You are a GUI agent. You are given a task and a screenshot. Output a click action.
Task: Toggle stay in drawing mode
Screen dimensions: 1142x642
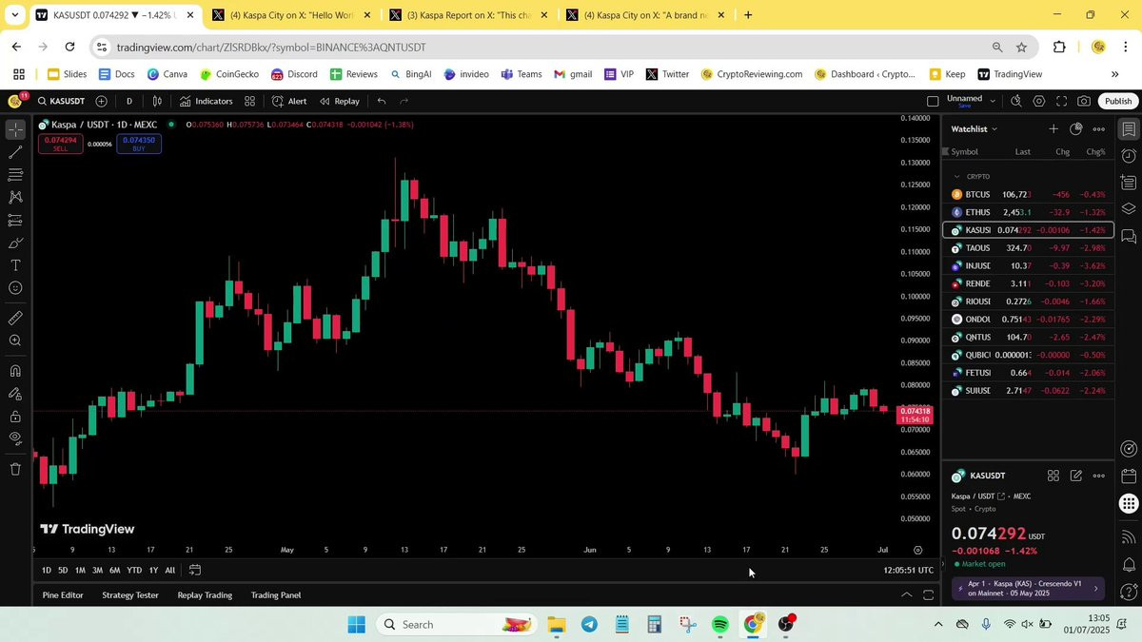coord(15,394)
